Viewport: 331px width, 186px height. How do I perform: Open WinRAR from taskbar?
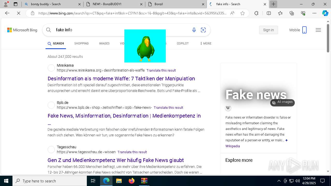(144, 181)
